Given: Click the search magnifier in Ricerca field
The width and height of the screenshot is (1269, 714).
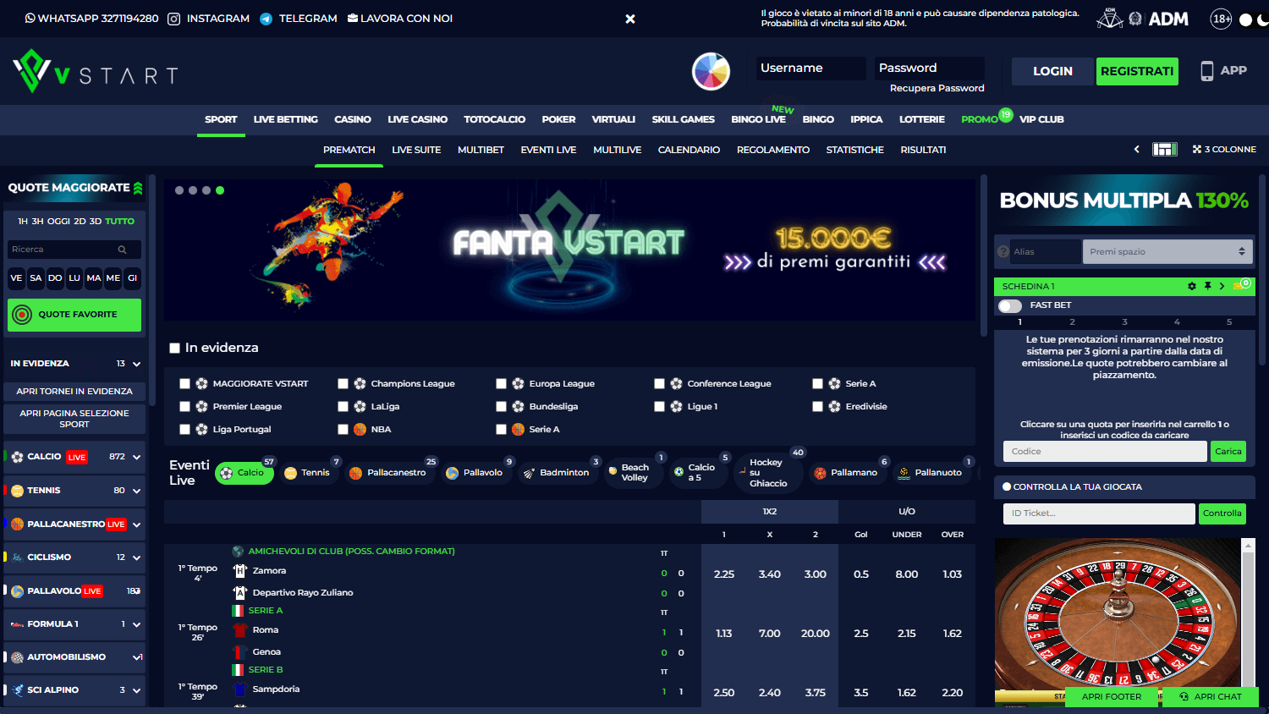Looking at the screenshot, I should [122, 250].
